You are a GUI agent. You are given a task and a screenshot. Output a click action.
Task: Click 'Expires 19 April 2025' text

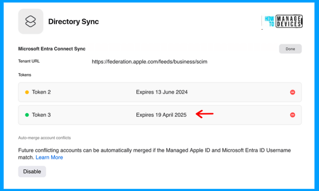pos(161,115)
